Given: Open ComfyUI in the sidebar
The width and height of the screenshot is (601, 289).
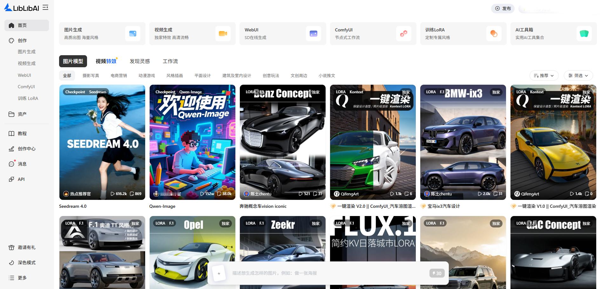Looking at the screenshot, I should coord(26,87).
